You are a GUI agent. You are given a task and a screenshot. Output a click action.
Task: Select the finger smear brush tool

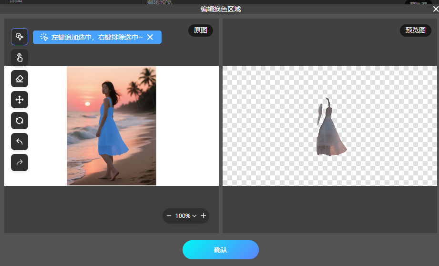tap(20, 58)
